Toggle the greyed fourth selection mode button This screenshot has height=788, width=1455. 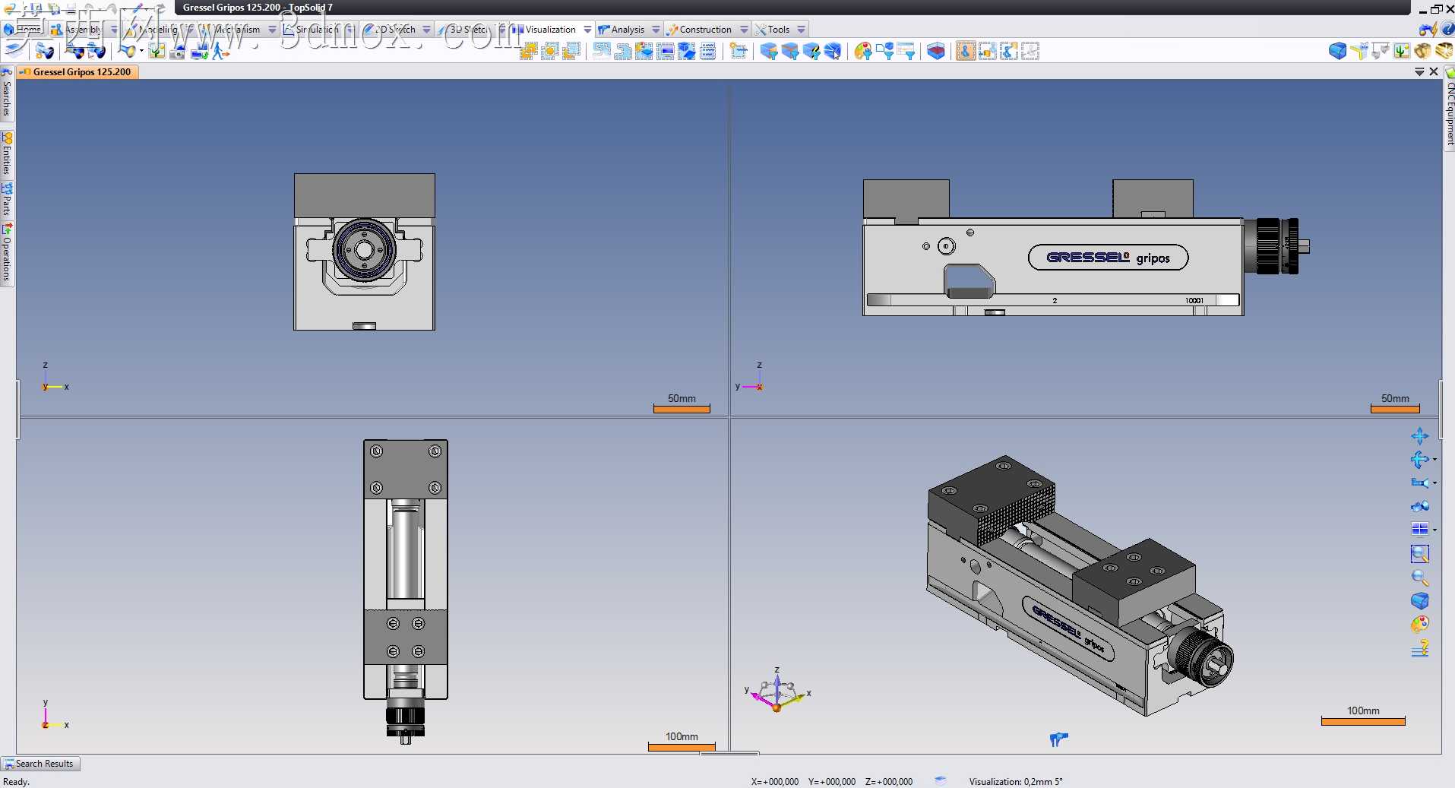1030,51
